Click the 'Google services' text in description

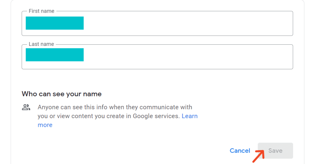tap(156, 116)
